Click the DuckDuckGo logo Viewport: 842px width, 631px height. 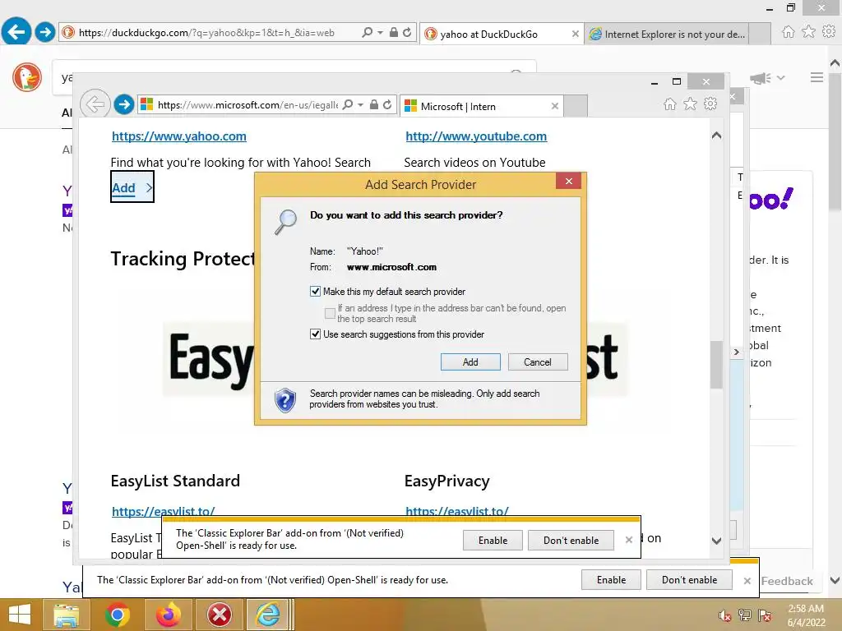click(27, 76)
